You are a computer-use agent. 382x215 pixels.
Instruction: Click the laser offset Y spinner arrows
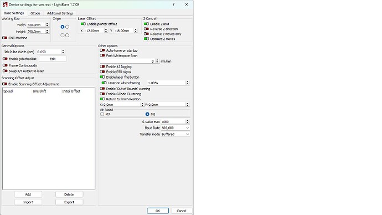point(136,30)
